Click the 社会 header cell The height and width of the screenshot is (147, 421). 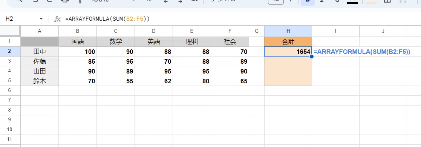tap(230, 42)
